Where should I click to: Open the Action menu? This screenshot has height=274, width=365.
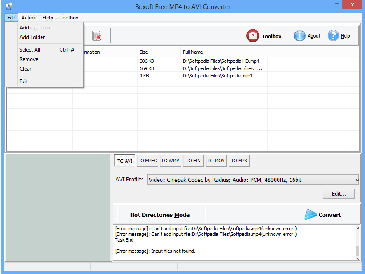[29, 18]
